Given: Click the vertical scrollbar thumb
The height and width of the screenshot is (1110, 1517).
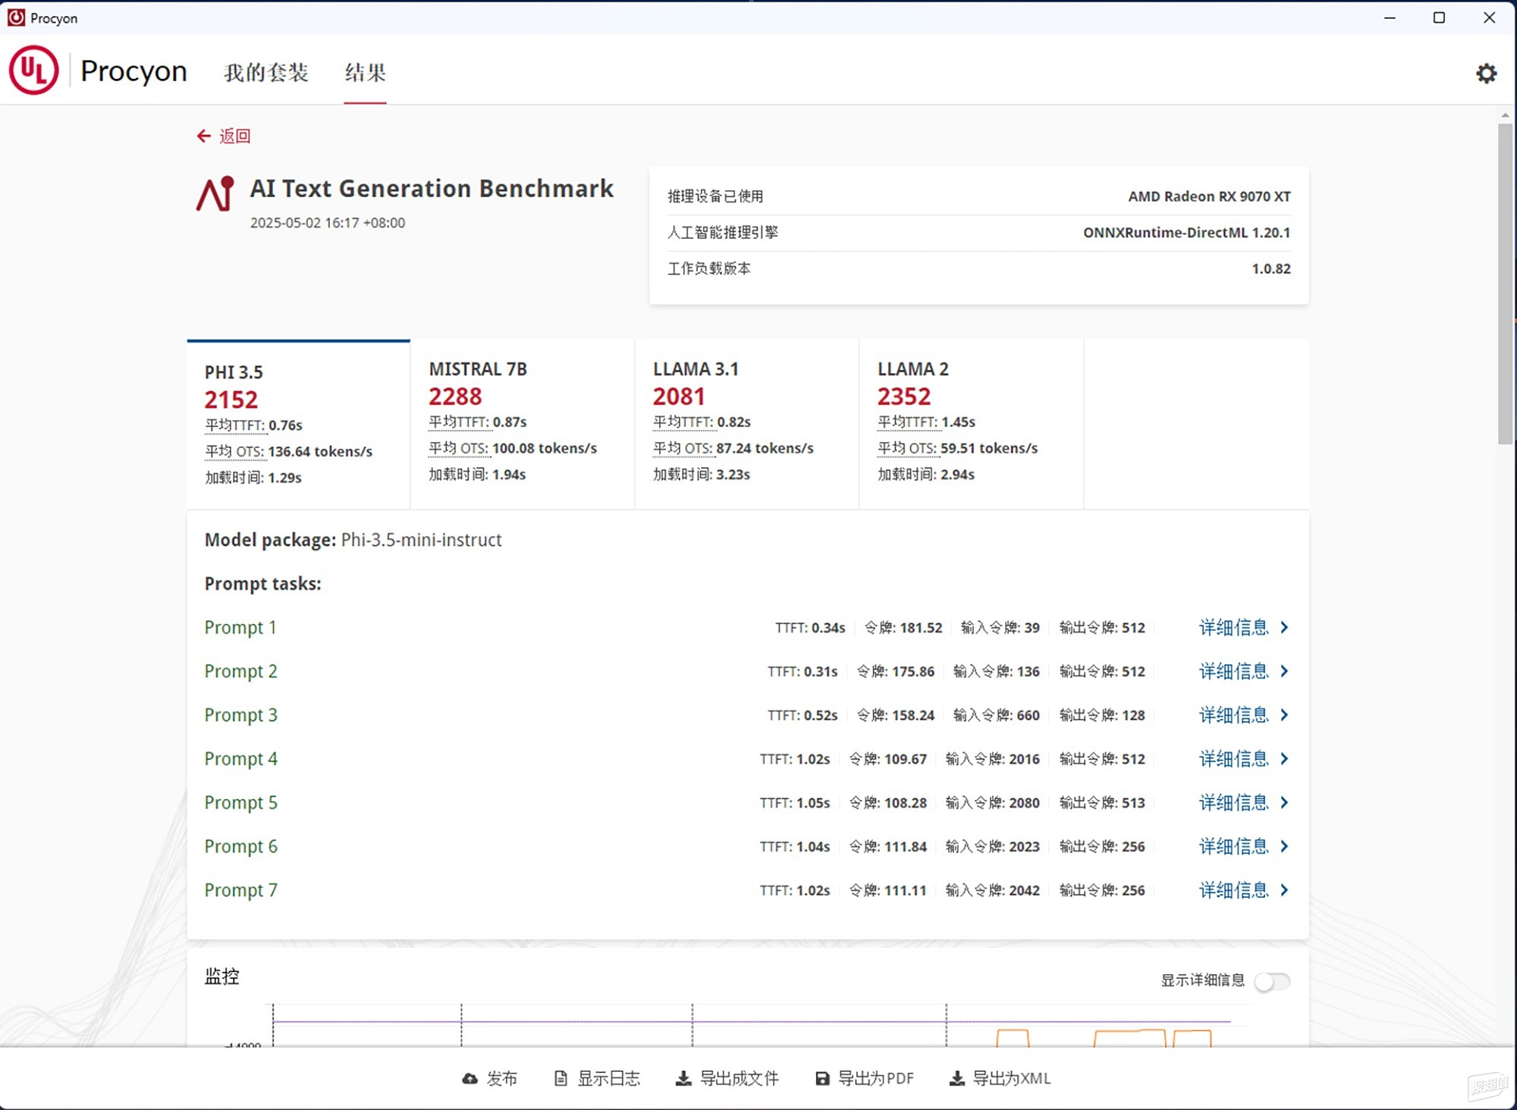Looking at the screenshot, I should 1505,284.
